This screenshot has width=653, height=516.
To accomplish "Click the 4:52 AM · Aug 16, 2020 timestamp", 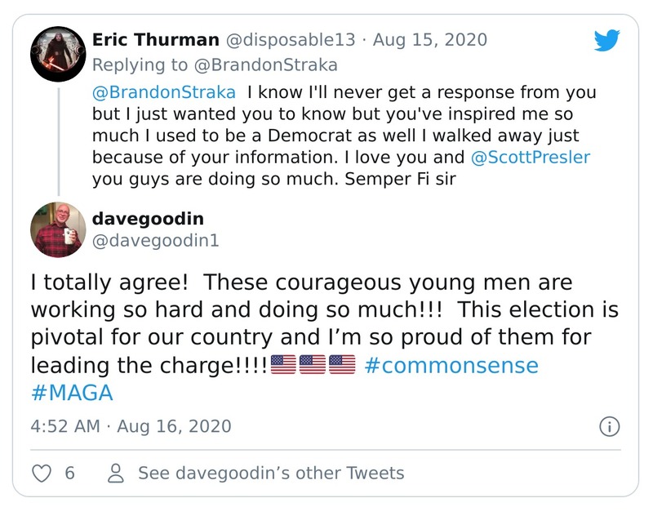I will [131, 426].
